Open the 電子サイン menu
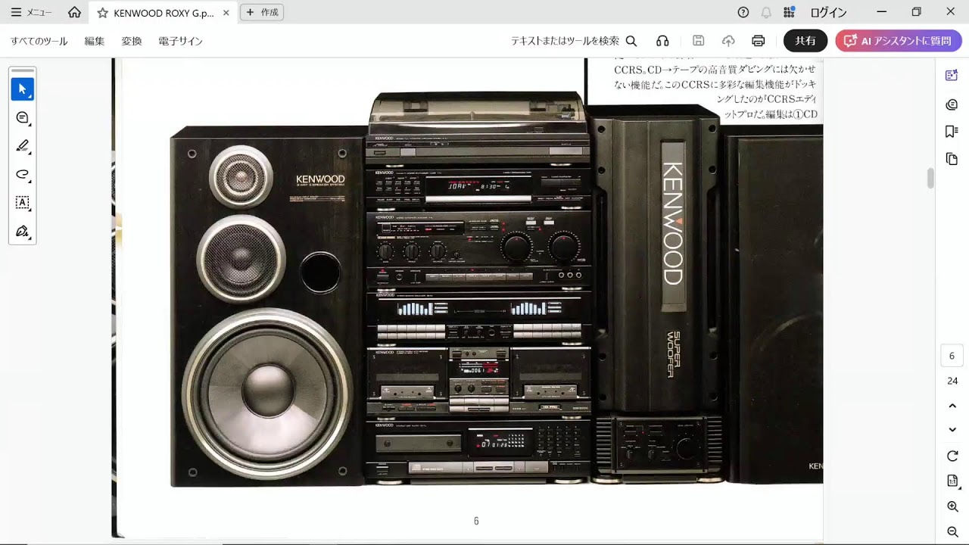Screen dimensions: 969x545 tap(181, 41)
